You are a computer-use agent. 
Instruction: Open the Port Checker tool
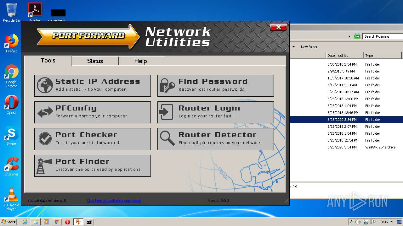[93, 139]
